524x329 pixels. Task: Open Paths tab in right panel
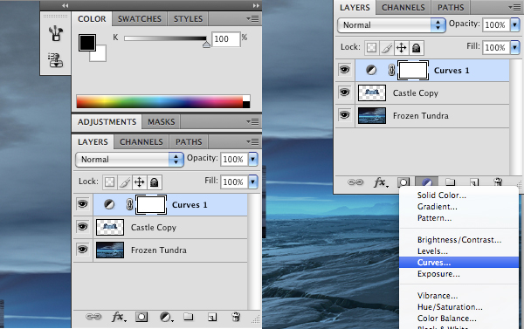click(x=451, y=7)
